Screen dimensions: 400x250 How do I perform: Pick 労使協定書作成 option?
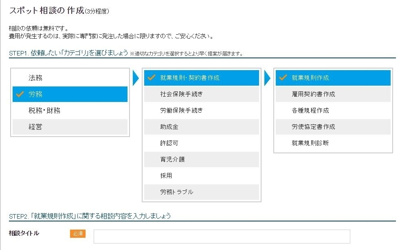(333, 127)
